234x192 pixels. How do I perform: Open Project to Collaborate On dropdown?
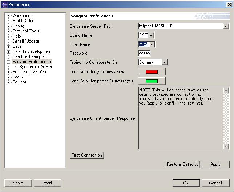pos(164,63)
